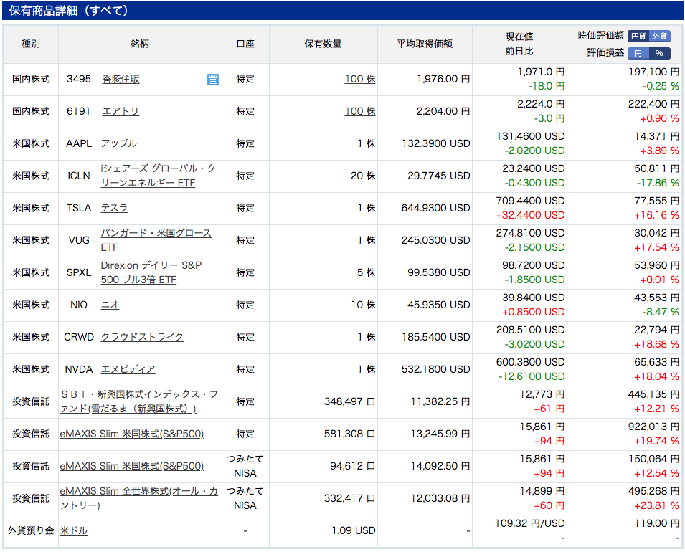Open the アップル stock link

pyautogui.click(x=119, y=143)
